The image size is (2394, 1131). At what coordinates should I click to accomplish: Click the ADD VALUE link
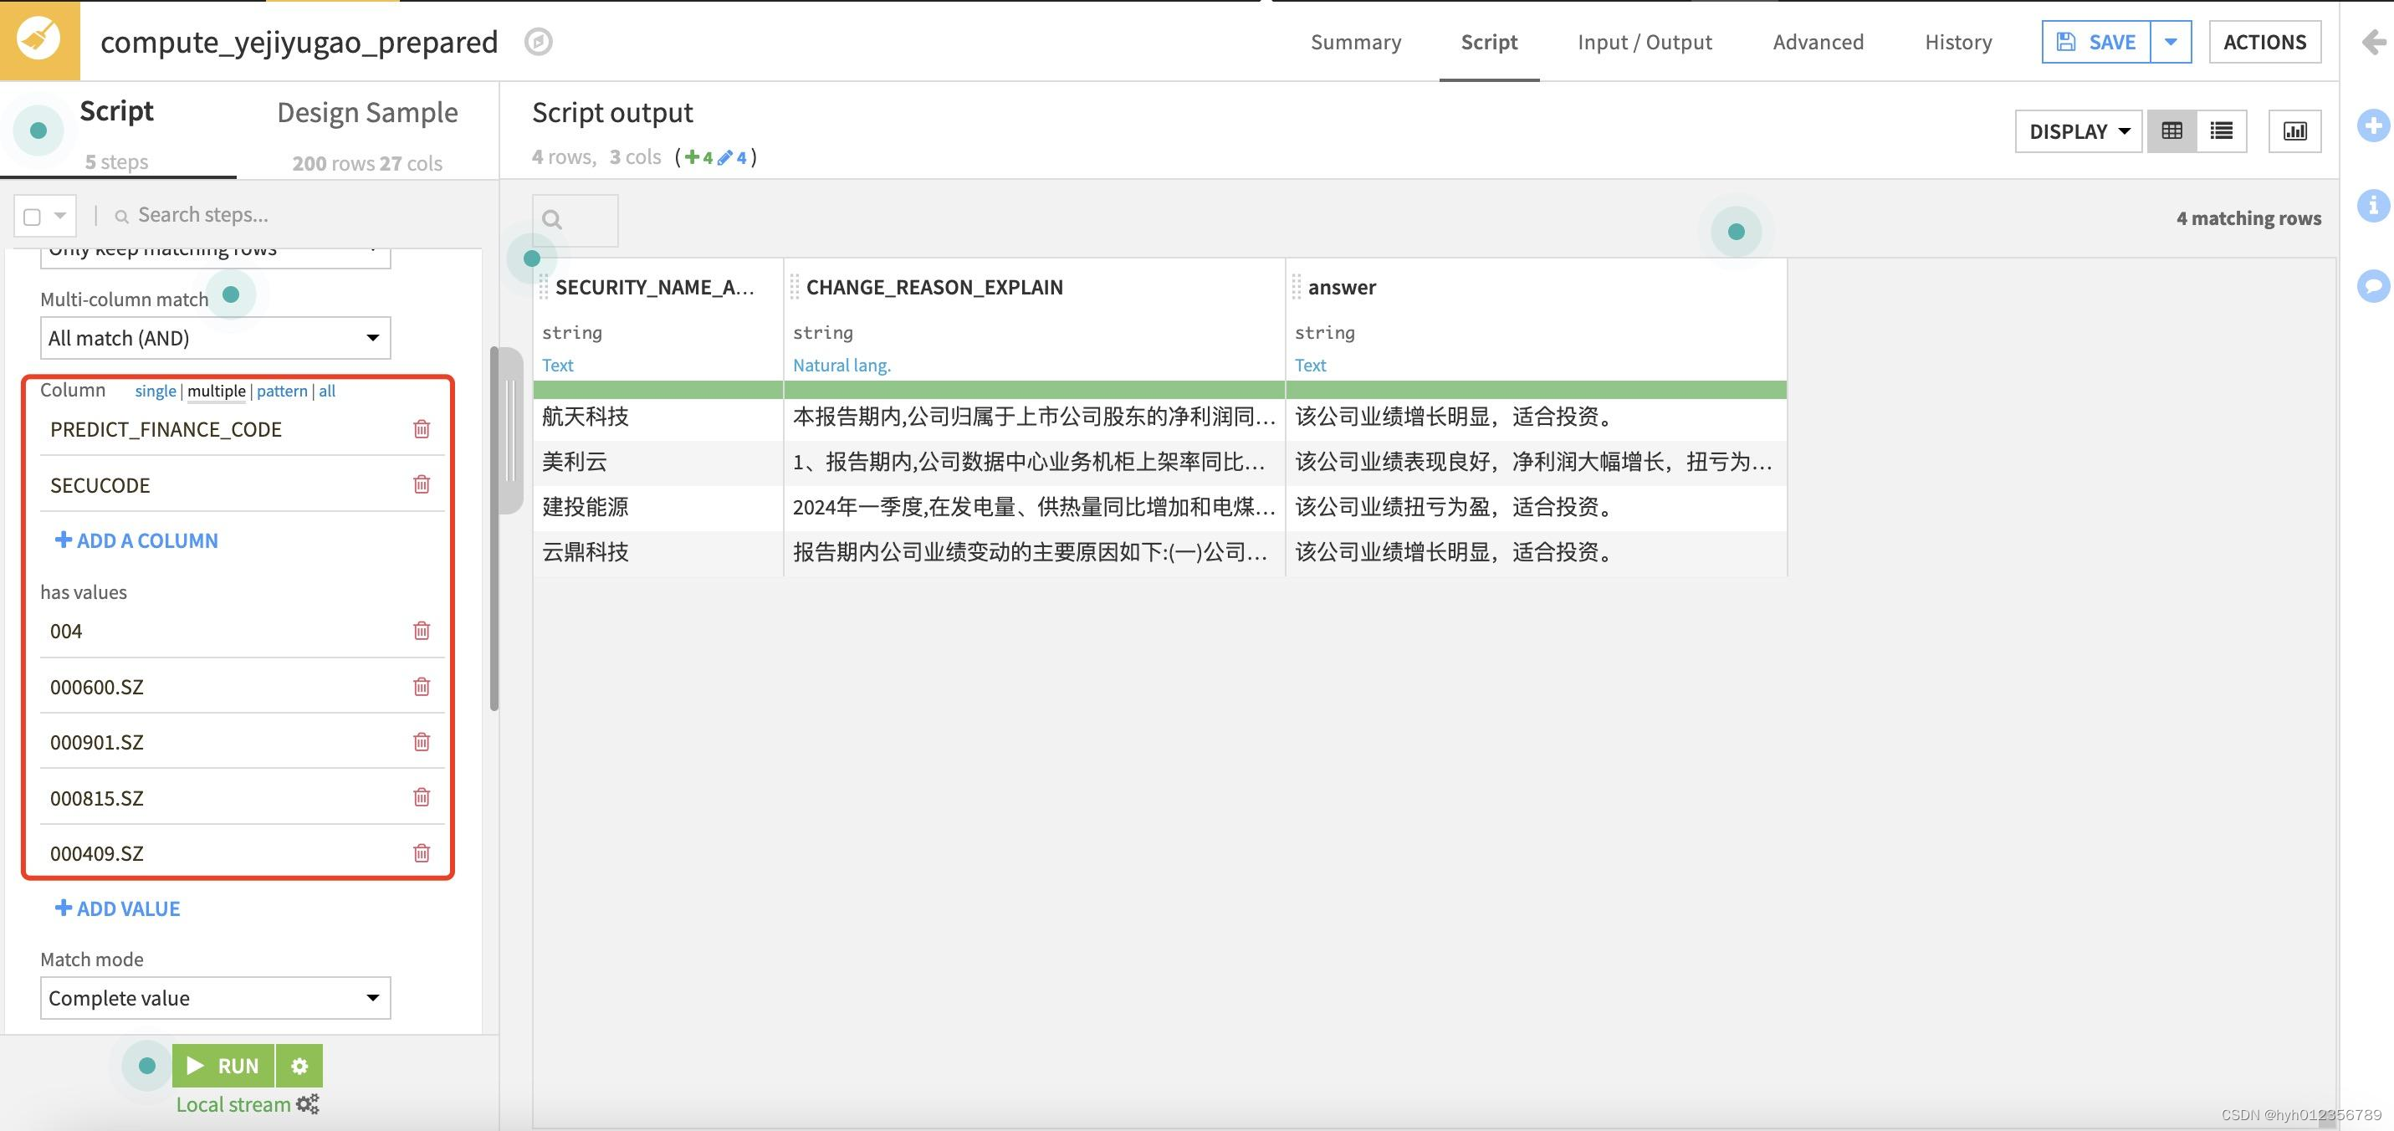(x=118, y=908)
